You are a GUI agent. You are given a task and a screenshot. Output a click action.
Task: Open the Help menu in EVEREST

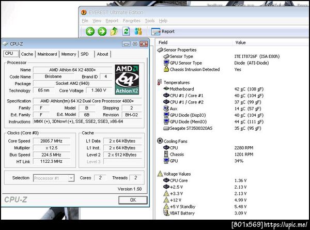(x=163, y=21)
